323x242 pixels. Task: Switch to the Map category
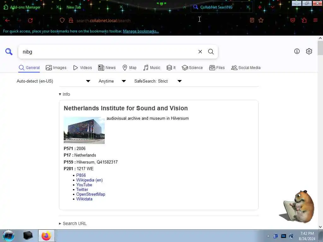click(x=129, y=68)
